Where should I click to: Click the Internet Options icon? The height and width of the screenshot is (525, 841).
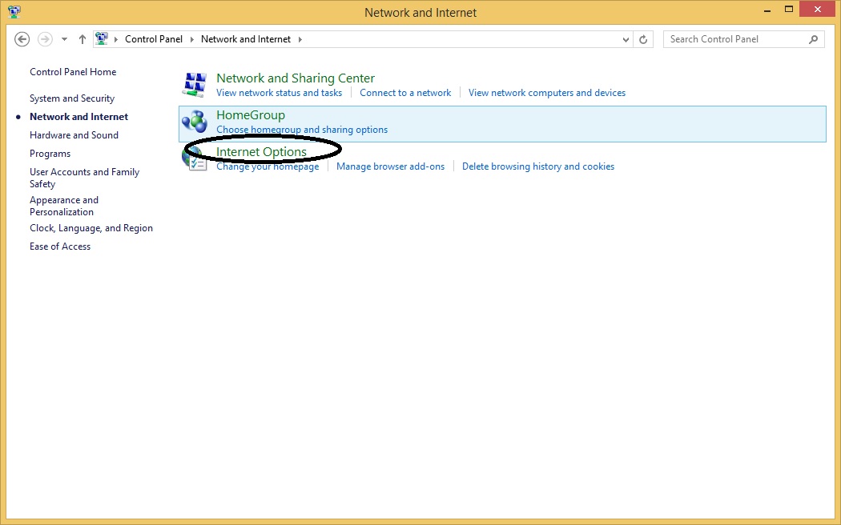coord(194,158)
